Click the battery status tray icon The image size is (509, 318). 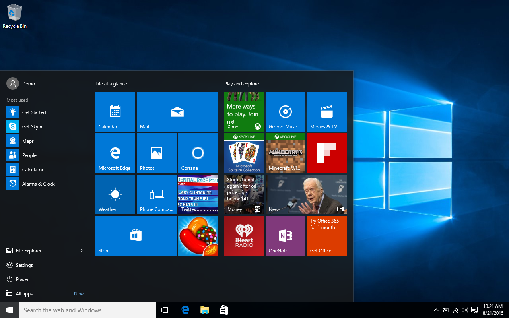click(446, 310)
